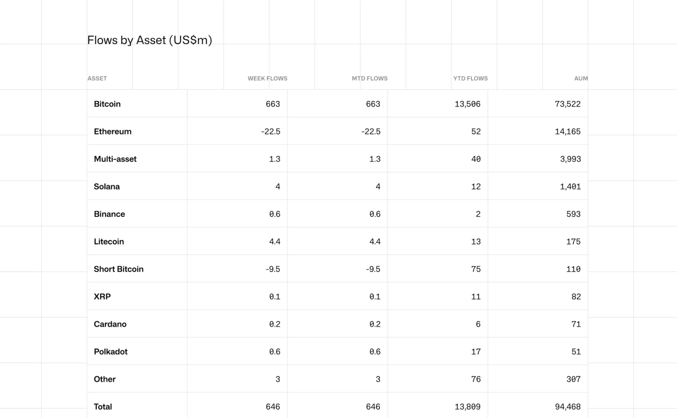
Task: Click Litecoin YTD flows value 13
Action: click(x=476, y=242)
